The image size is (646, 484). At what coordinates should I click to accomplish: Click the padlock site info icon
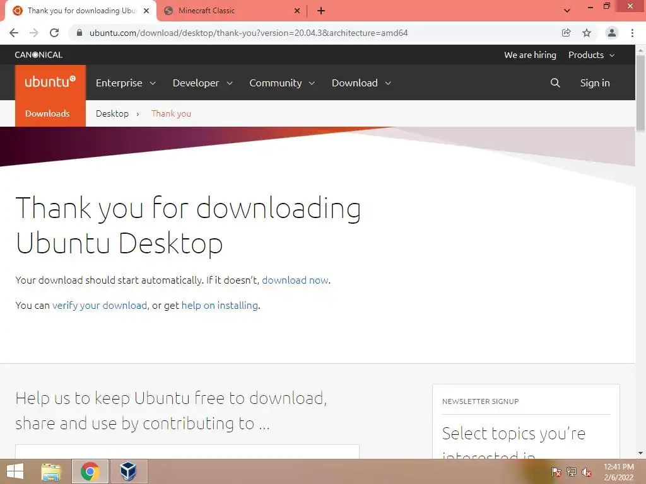79,33
